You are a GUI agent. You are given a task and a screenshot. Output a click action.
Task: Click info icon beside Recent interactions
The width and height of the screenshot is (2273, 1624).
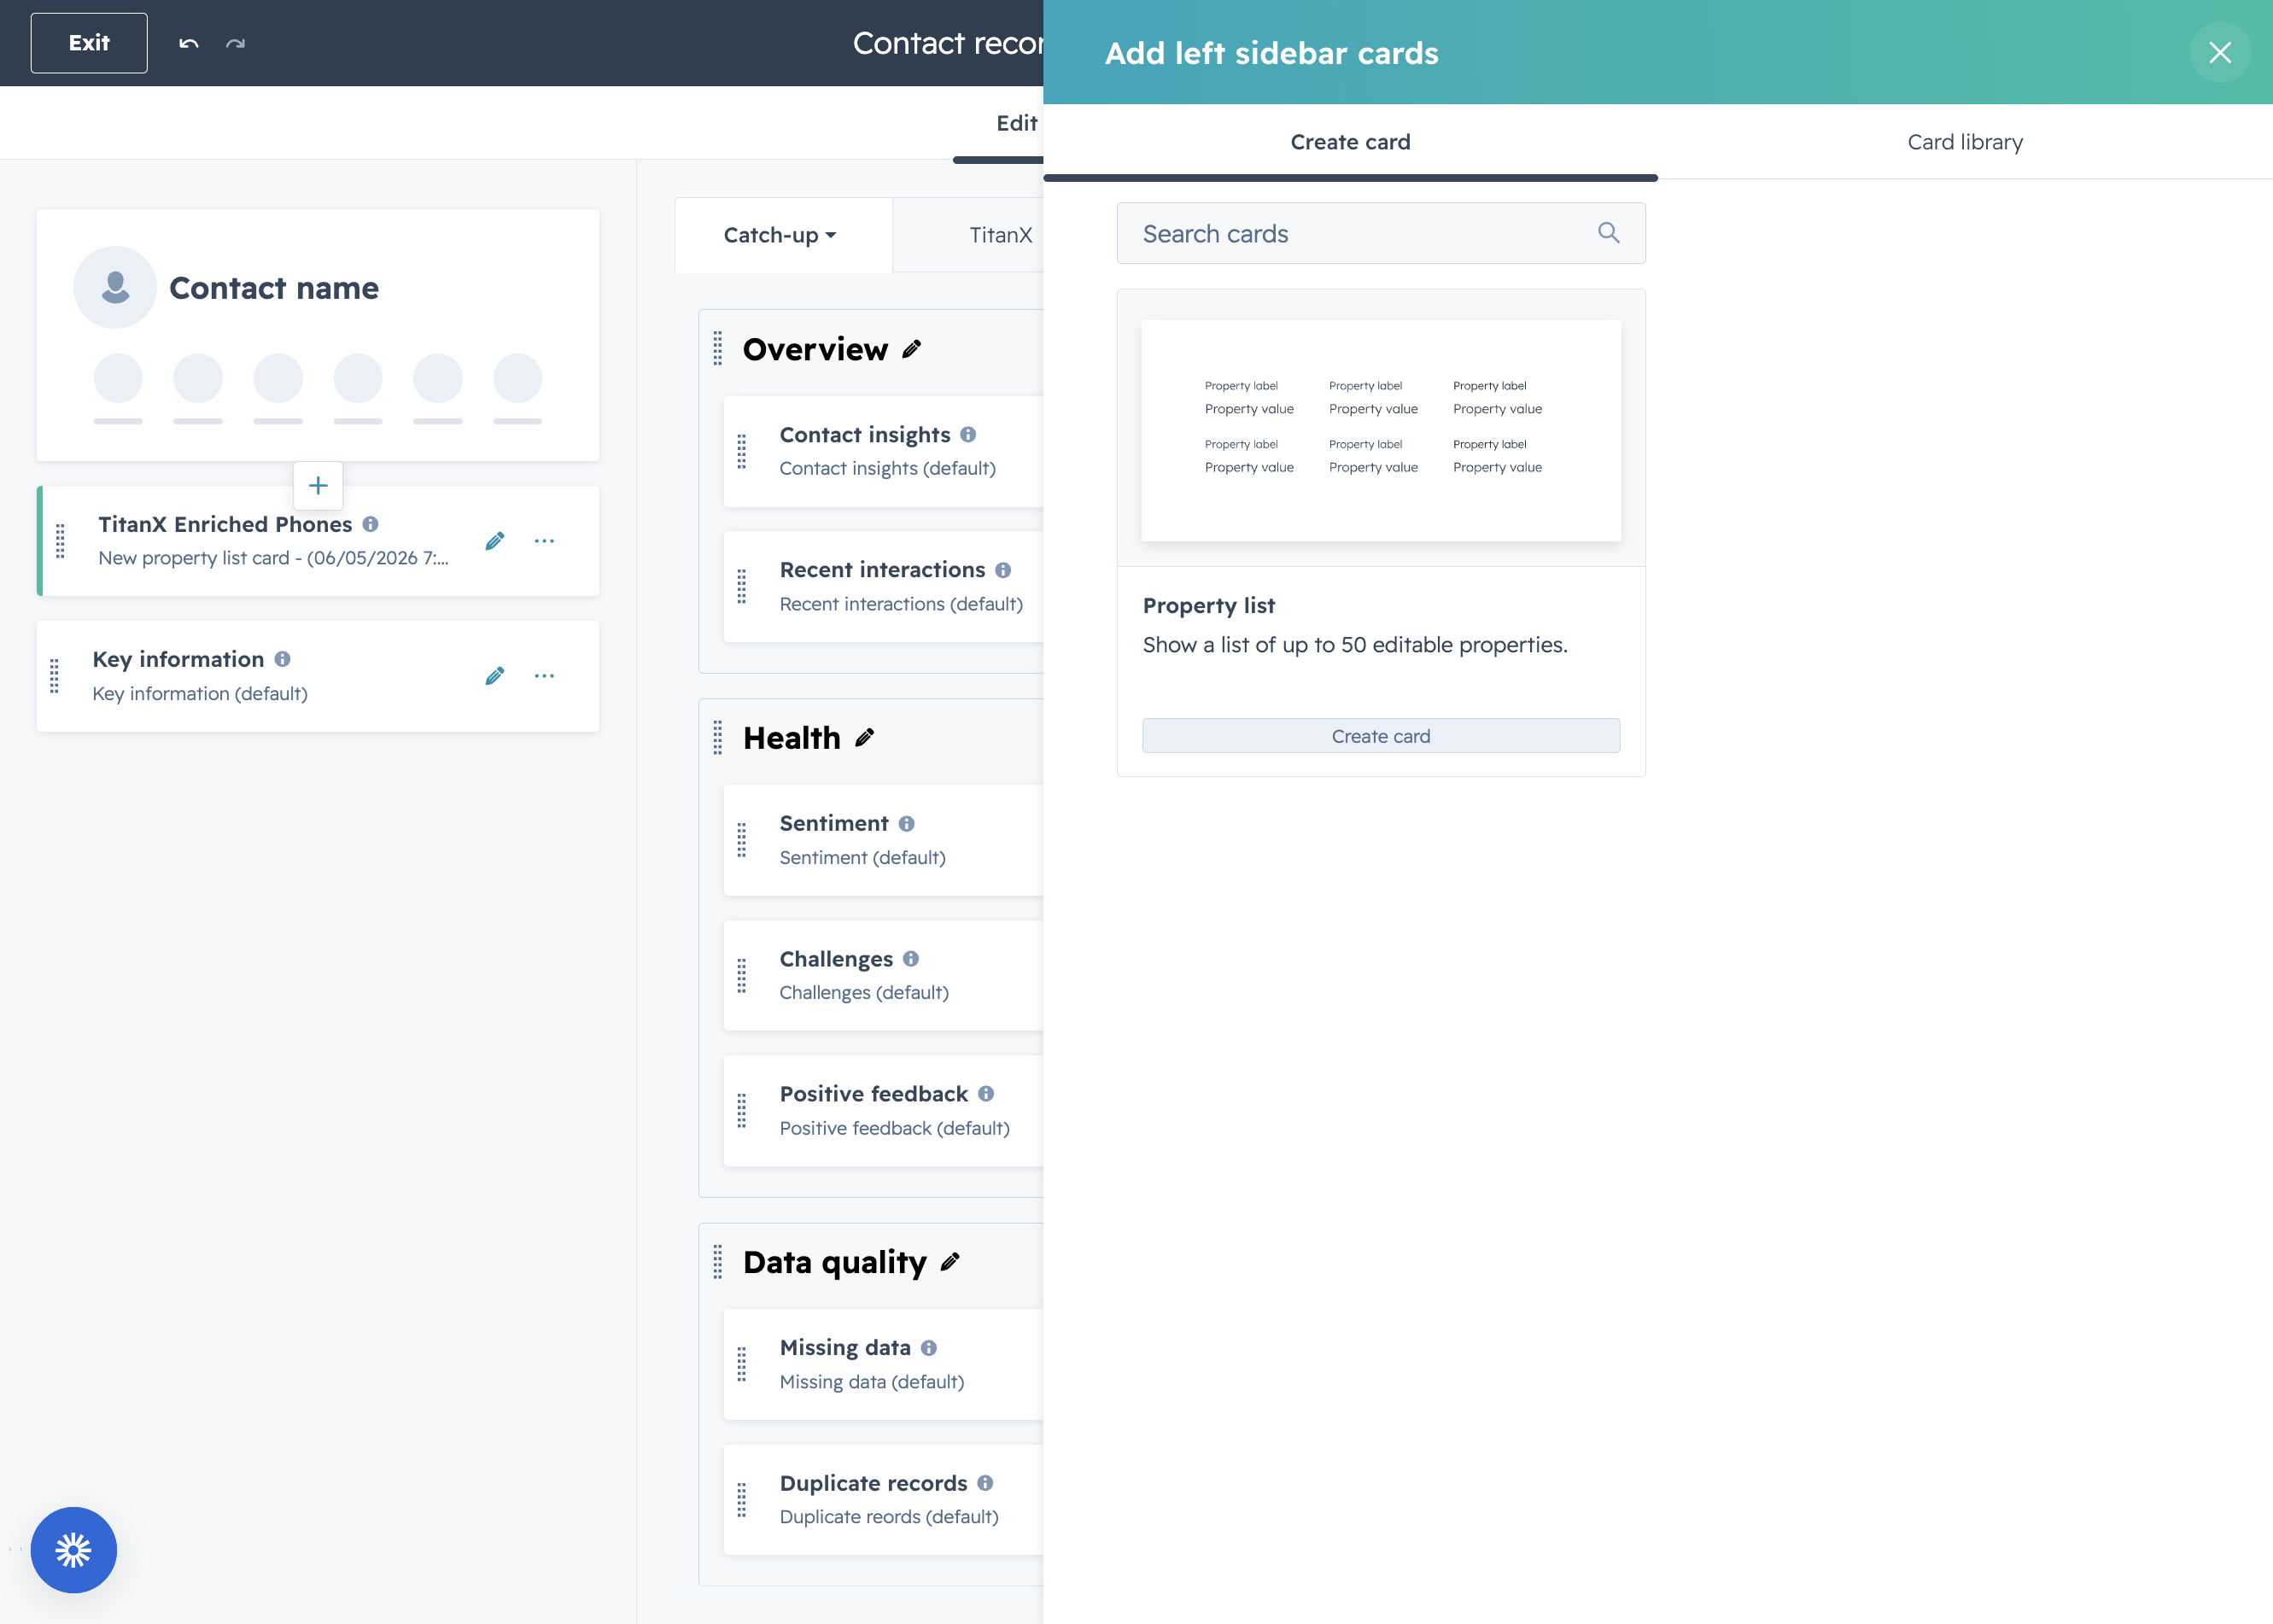point(1003,570)
